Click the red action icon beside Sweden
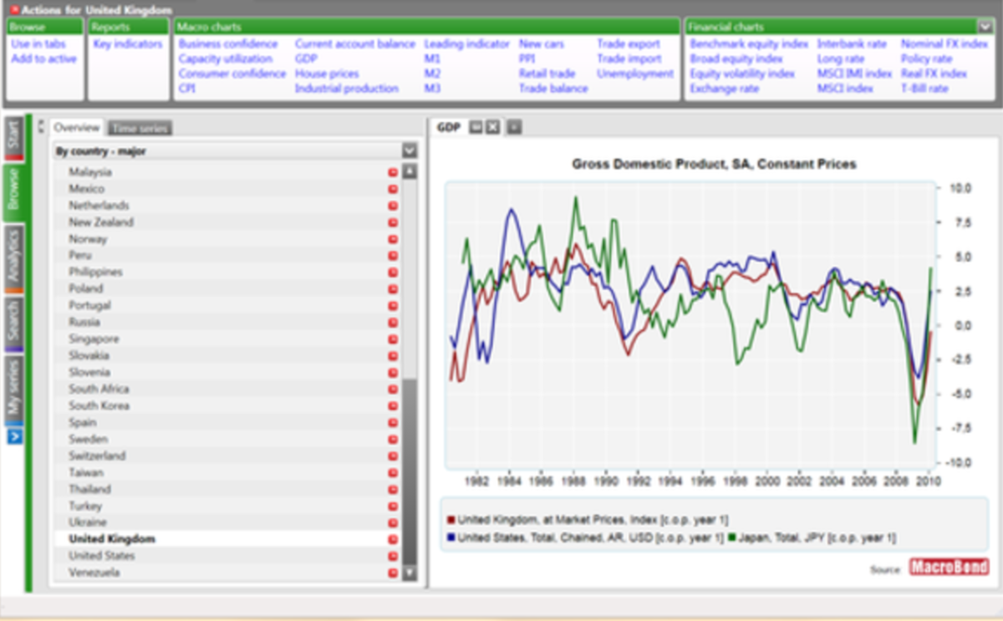Screen dimensions: 1003x621 391,439
